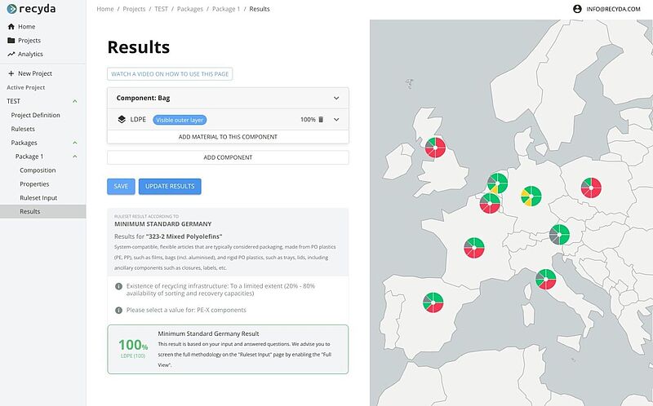Collapse the Package 1 tree chevron
The height and width of the screenshot is (406, 653).
[75, 157]
